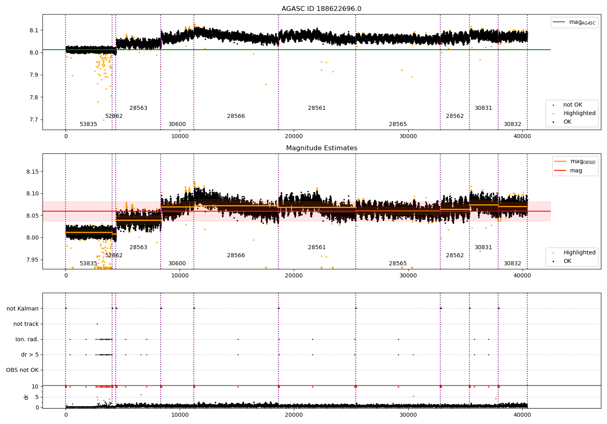This screenshot has height=424, width=607.
Task: Click OBSID label 28562 in top plot
Action: [x=455, y=116]
